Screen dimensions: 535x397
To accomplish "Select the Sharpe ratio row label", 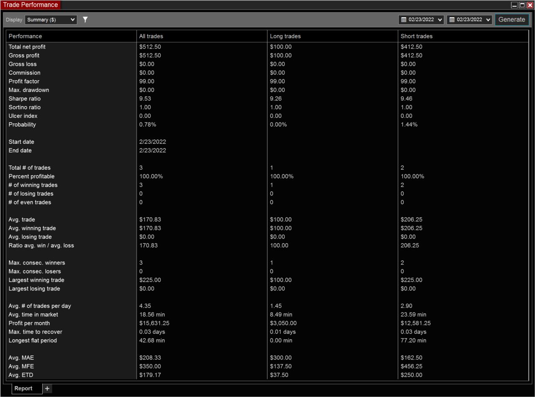I will coord(25,99).
